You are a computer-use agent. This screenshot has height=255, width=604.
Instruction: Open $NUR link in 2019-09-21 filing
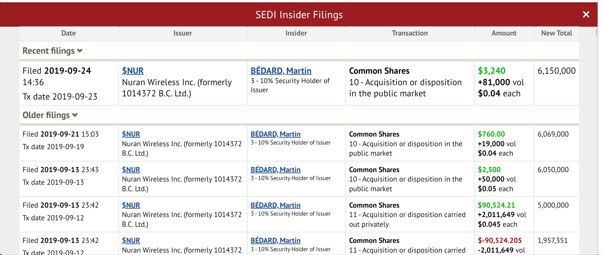(x=131, y=134)
